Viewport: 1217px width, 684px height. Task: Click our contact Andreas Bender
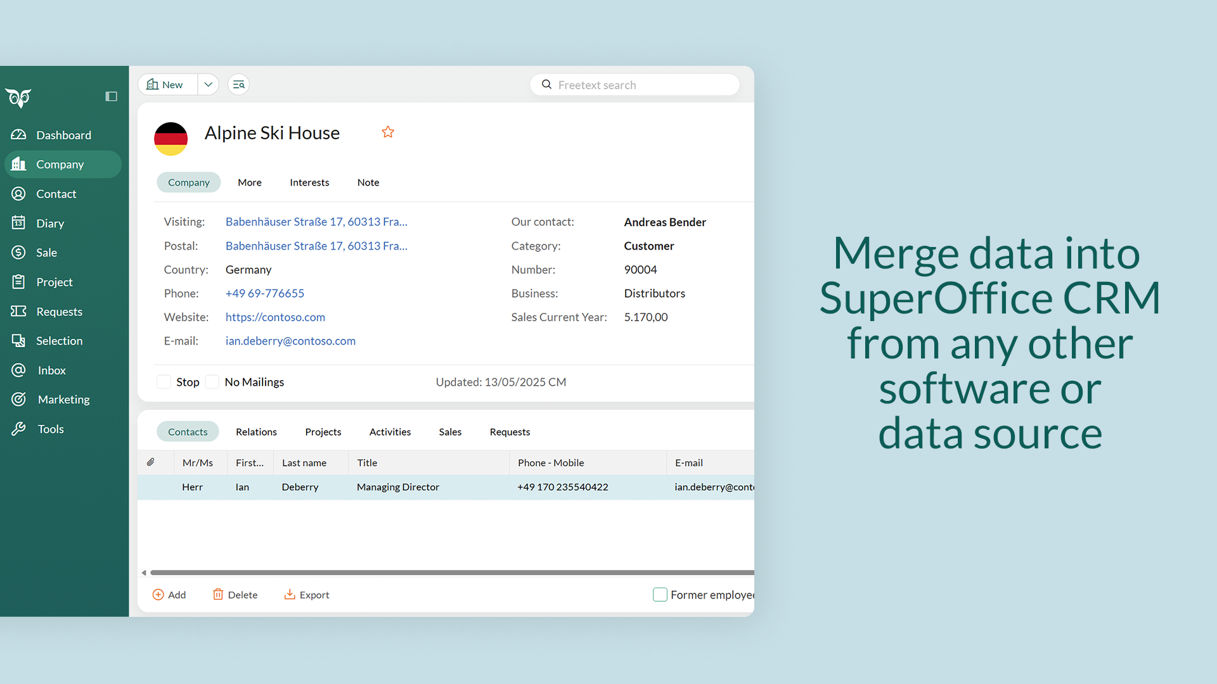point(665,222)
